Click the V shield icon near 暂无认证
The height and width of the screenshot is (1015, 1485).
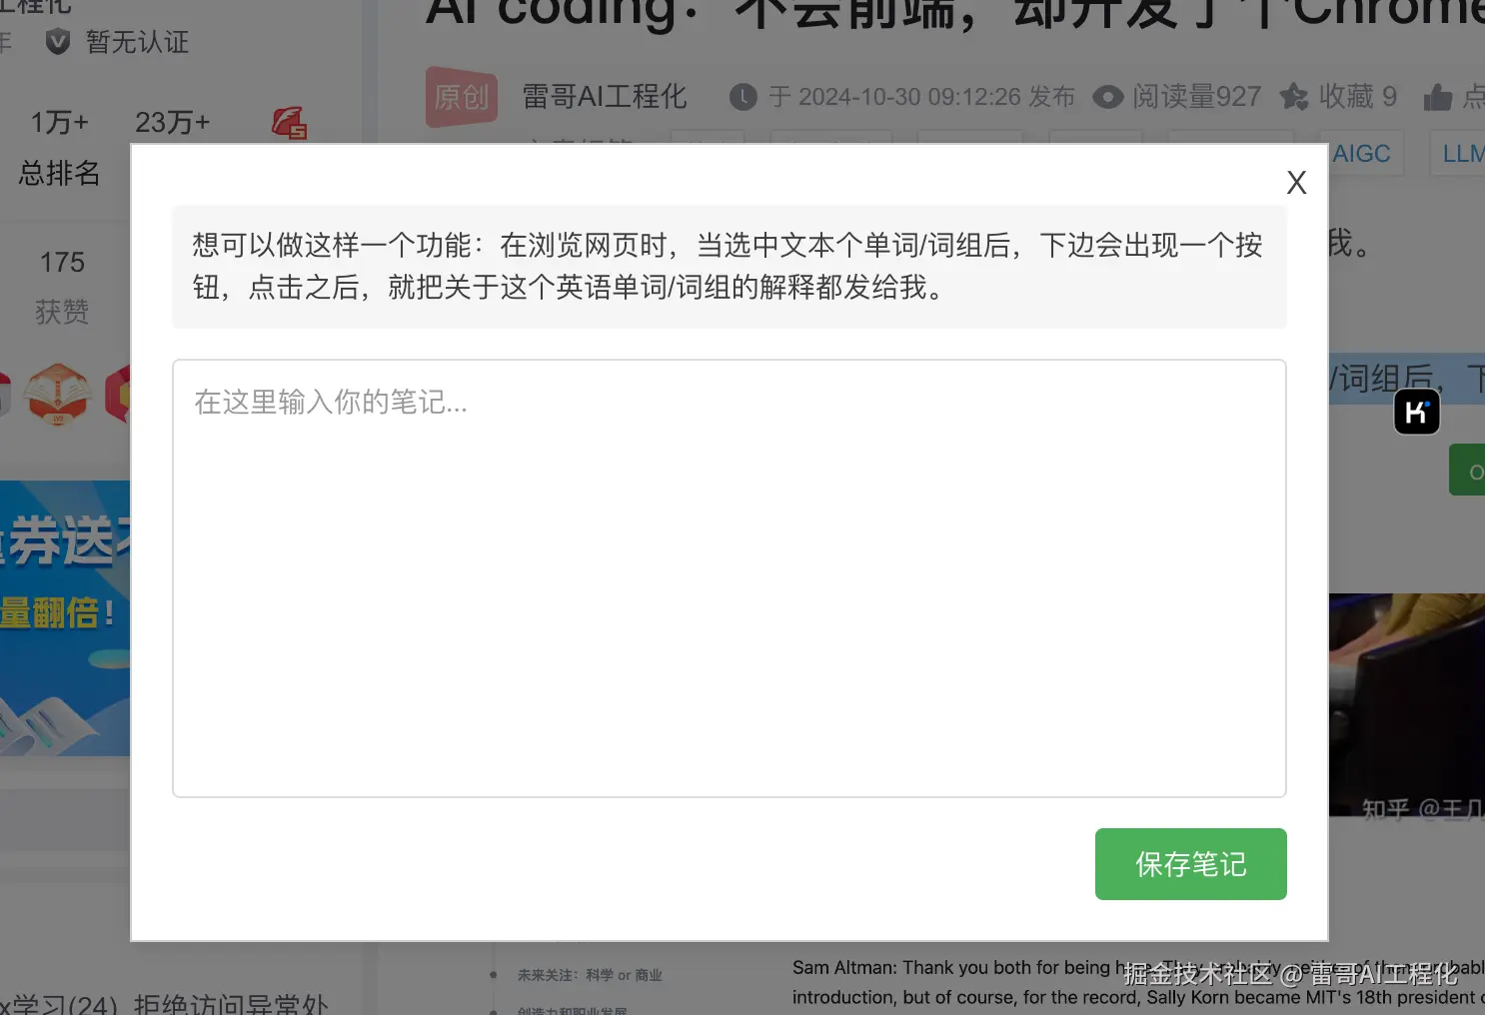point(57,42)
